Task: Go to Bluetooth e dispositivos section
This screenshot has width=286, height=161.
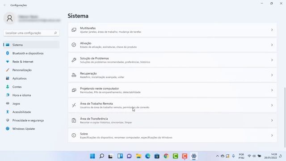Action: (x=31, y=53)
